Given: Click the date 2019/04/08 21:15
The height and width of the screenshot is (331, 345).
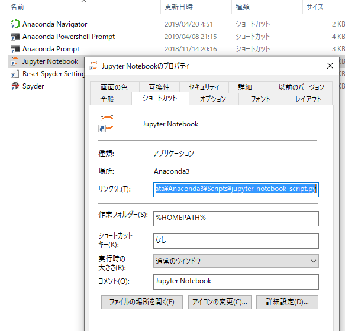Looking at the screenshot, I should [191, 37].
